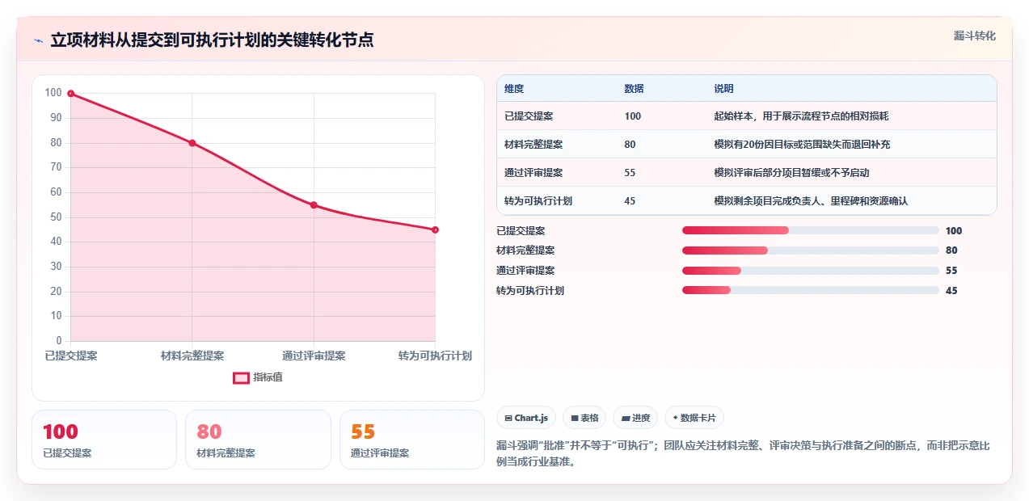Click the x-axis label 已提交提案
This screenshot has height=501, width=1029.
[71, 356]
